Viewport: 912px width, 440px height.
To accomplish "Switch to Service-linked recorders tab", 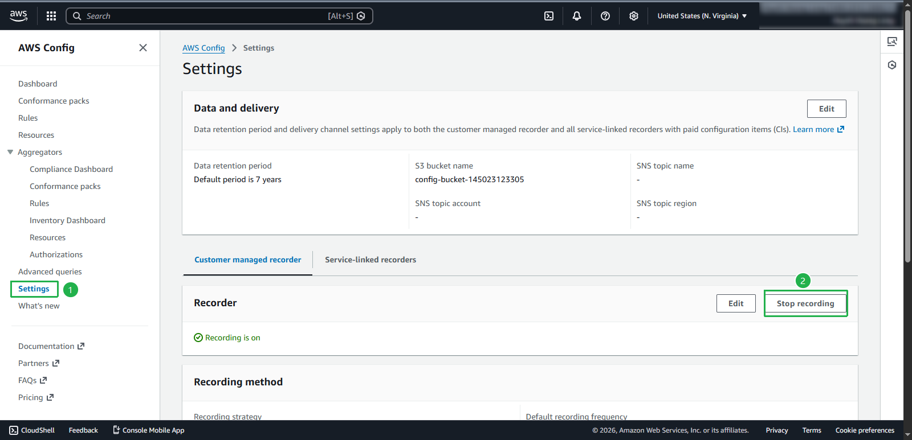I will click(370, 260).
